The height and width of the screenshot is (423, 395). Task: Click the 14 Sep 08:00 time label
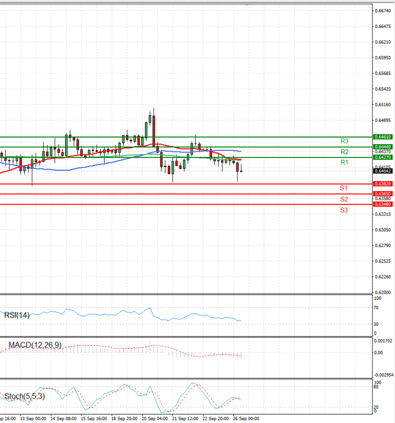[x=64, y=419]
